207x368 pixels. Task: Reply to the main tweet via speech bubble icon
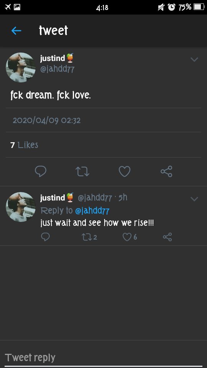pos(41,171)
